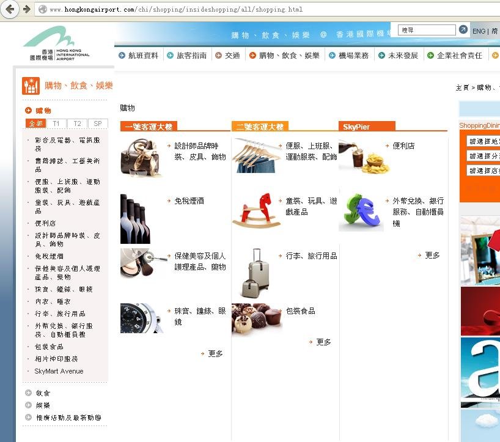
Task: Click the rocking horse image for toys
Action: 257,209
